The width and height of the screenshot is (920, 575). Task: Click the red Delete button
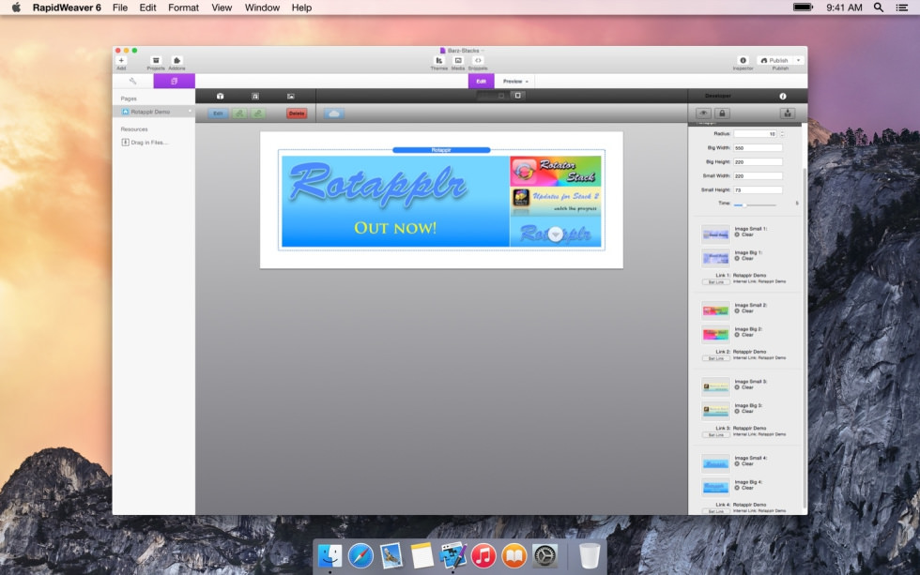tap(297, 113)
